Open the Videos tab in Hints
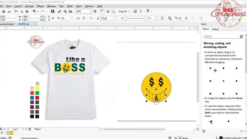 click(215, 29)
